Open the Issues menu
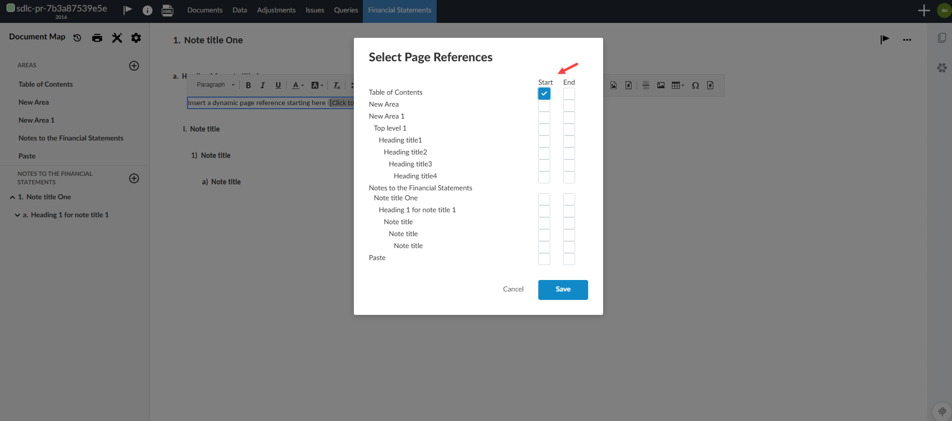952x421 pixels. tap(315, 10)
